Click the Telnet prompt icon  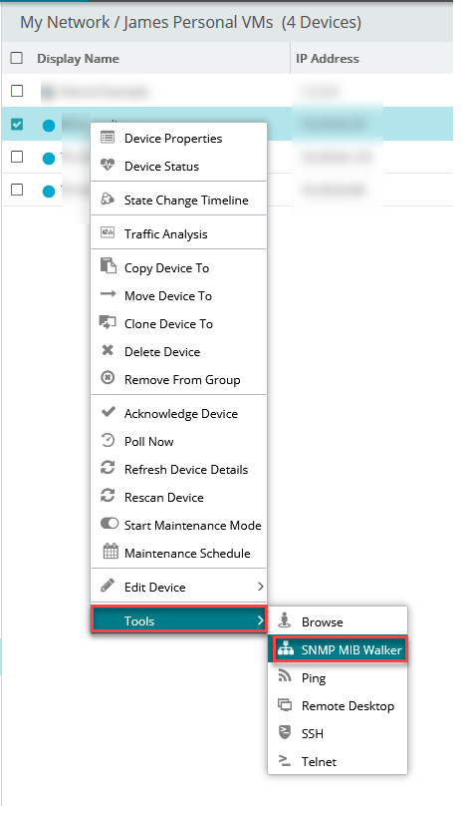coord(285,760)
